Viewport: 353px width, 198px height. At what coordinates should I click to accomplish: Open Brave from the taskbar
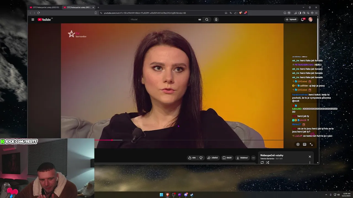167,195
